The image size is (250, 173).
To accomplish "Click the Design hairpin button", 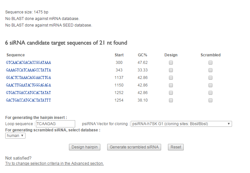I will click(x=85, y=147).
